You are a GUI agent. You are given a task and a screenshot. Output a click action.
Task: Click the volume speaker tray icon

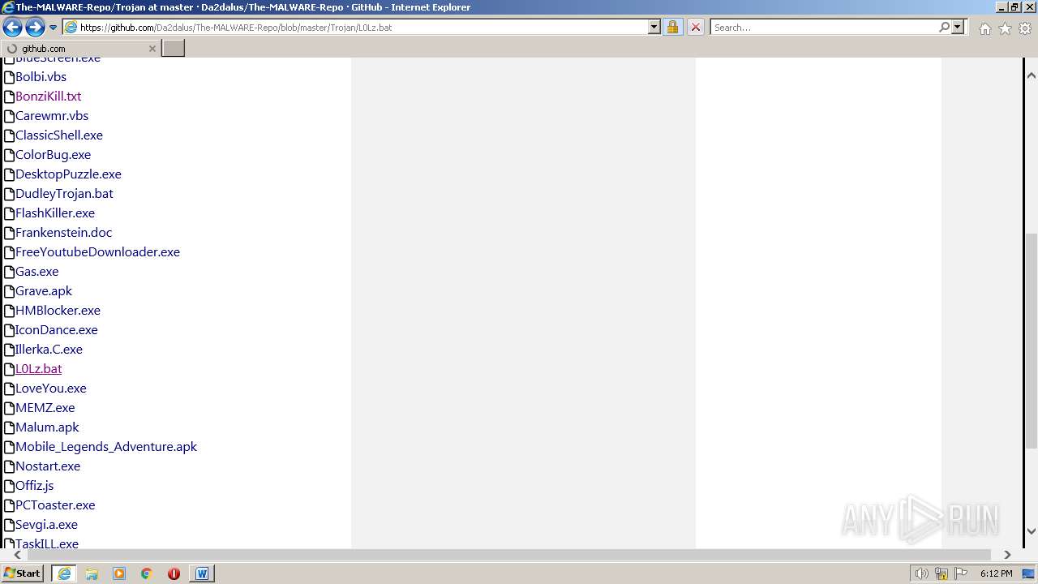point(922,573)
